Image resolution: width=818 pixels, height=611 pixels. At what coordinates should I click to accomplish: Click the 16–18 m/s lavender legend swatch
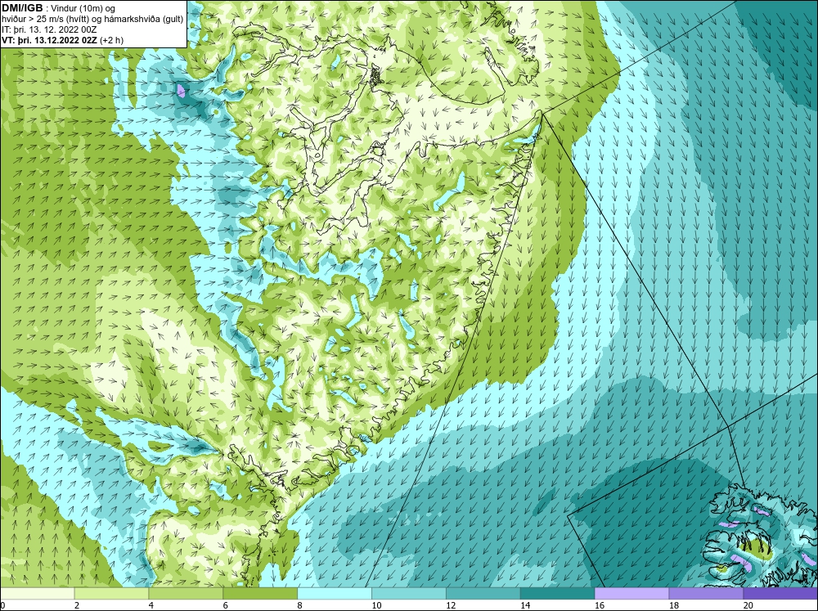point(631,594)
